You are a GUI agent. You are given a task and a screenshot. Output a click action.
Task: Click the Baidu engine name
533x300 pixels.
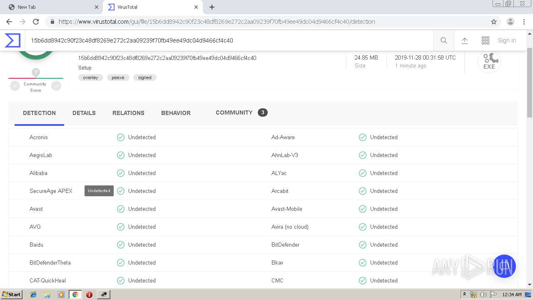36,245
